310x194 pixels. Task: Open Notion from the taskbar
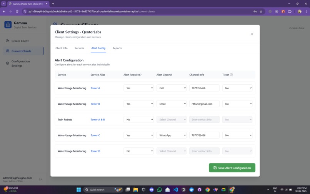point(183,190)
